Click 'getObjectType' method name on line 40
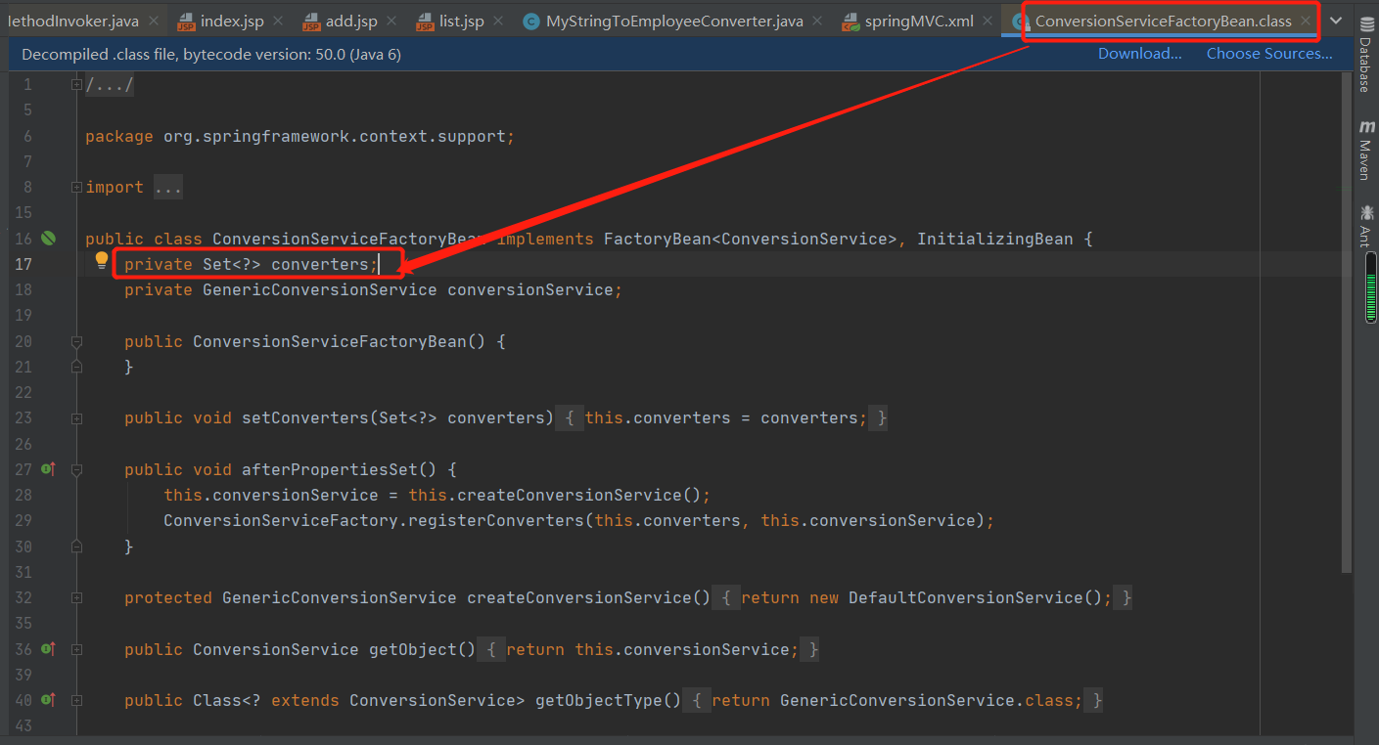This screenshot has width=1379, height=745. pos(599,700)
